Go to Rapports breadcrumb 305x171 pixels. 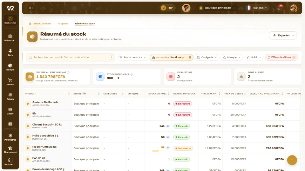point(63,24)
